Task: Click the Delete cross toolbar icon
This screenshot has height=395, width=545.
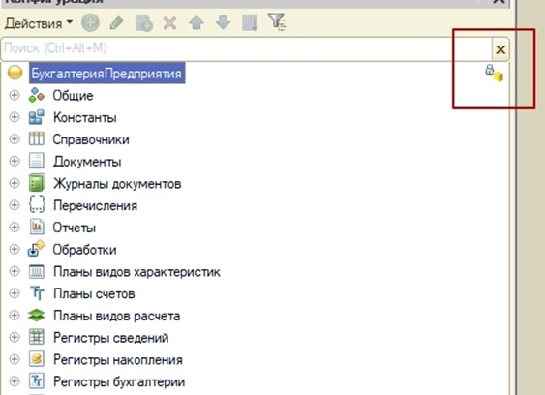Action: click(x=170, y=23)
